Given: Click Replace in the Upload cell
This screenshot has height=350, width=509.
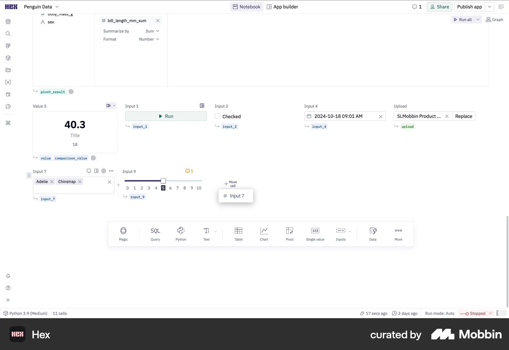Looking at the screenshot, I should (464, 116).
